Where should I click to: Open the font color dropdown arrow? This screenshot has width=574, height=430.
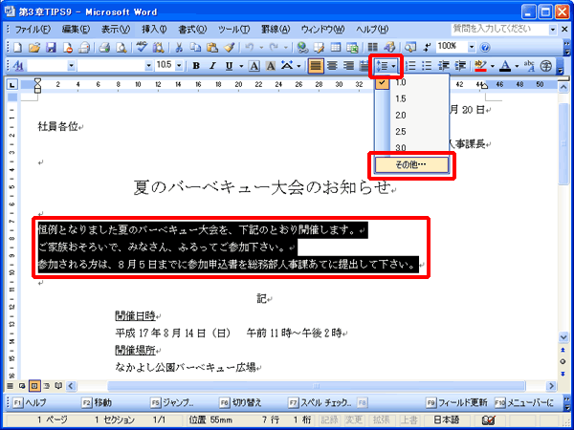[517, 66]
